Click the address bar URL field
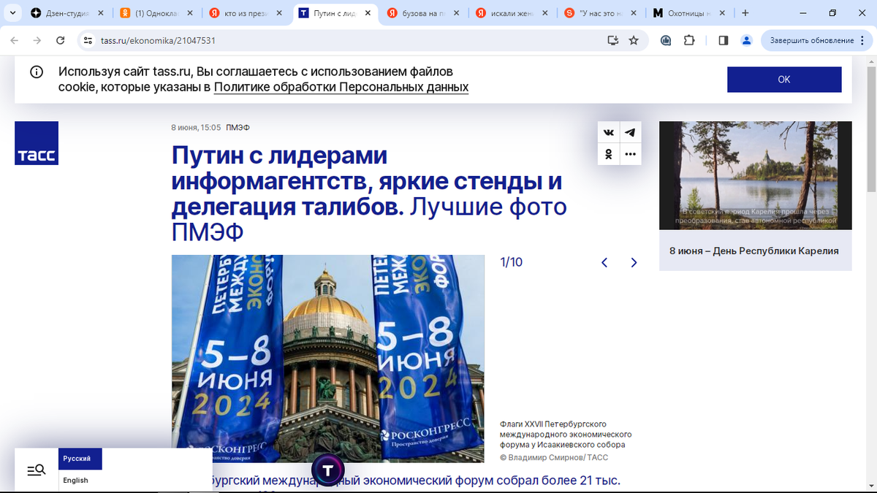The width and height of the screenshot is (877, 493). pos(351,40)
